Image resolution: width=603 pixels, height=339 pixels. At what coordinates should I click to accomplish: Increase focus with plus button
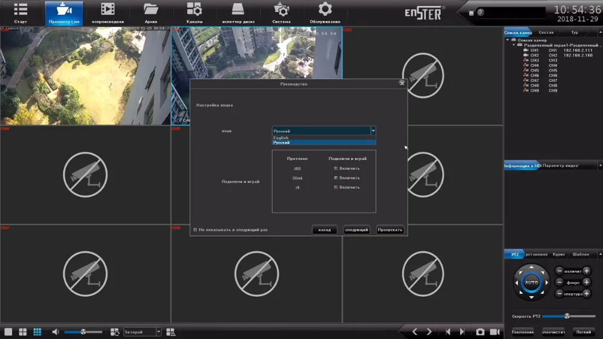pyautogui.click(x=587, y=282)
